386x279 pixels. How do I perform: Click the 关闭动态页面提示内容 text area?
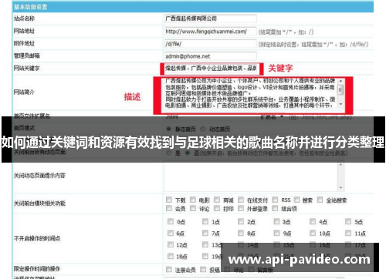(254, 176)
